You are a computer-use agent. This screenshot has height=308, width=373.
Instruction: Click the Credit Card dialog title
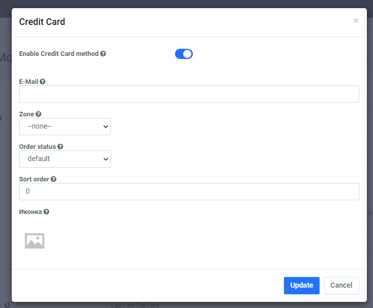pyautogui.click(x=42, y=22)
